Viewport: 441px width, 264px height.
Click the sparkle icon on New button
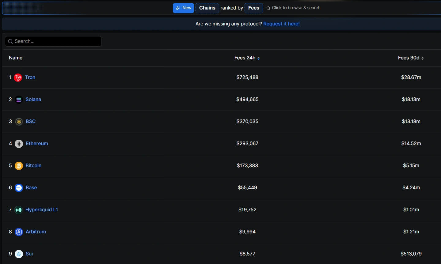coord(178,8)
